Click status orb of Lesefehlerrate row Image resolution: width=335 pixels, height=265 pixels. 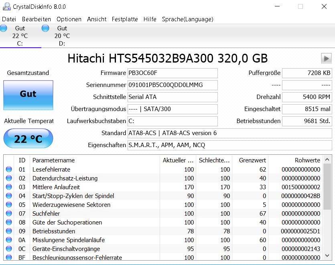(x=9, y=169)
